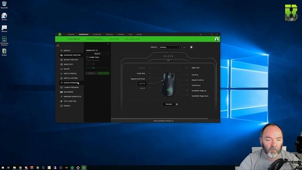Click the Cancel button
This screenshot has height=170, width=302.
click(91, 74)
